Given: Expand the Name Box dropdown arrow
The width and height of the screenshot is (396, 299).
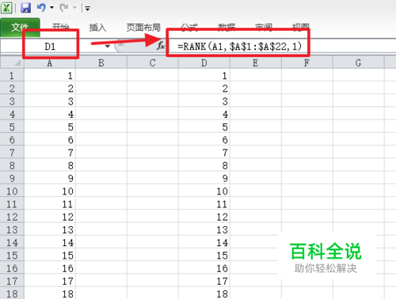Looking at the screenshot, I should 107,47.
